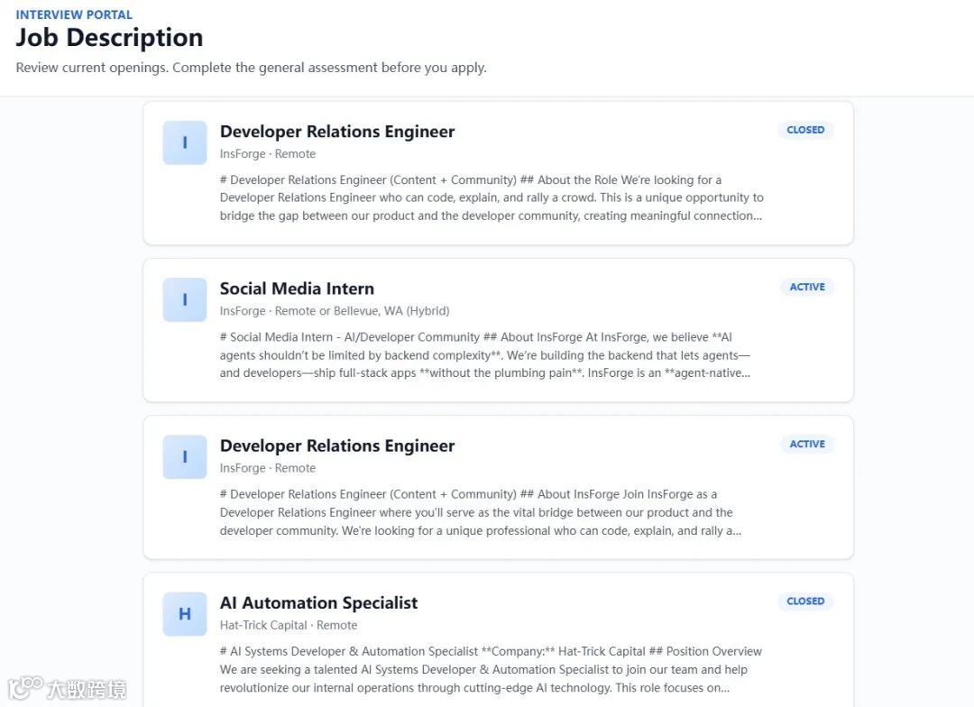
Task: Click the watermark logo in the bottom-left corner
Action: pos(67,688)
